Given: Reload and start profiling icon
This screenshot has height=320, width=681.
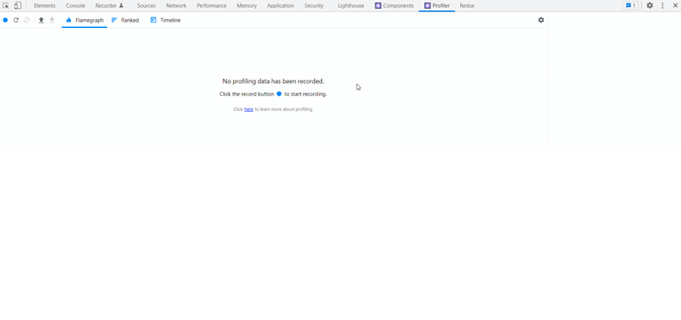Looking at the screenshot, I should (x=16, y=20).
